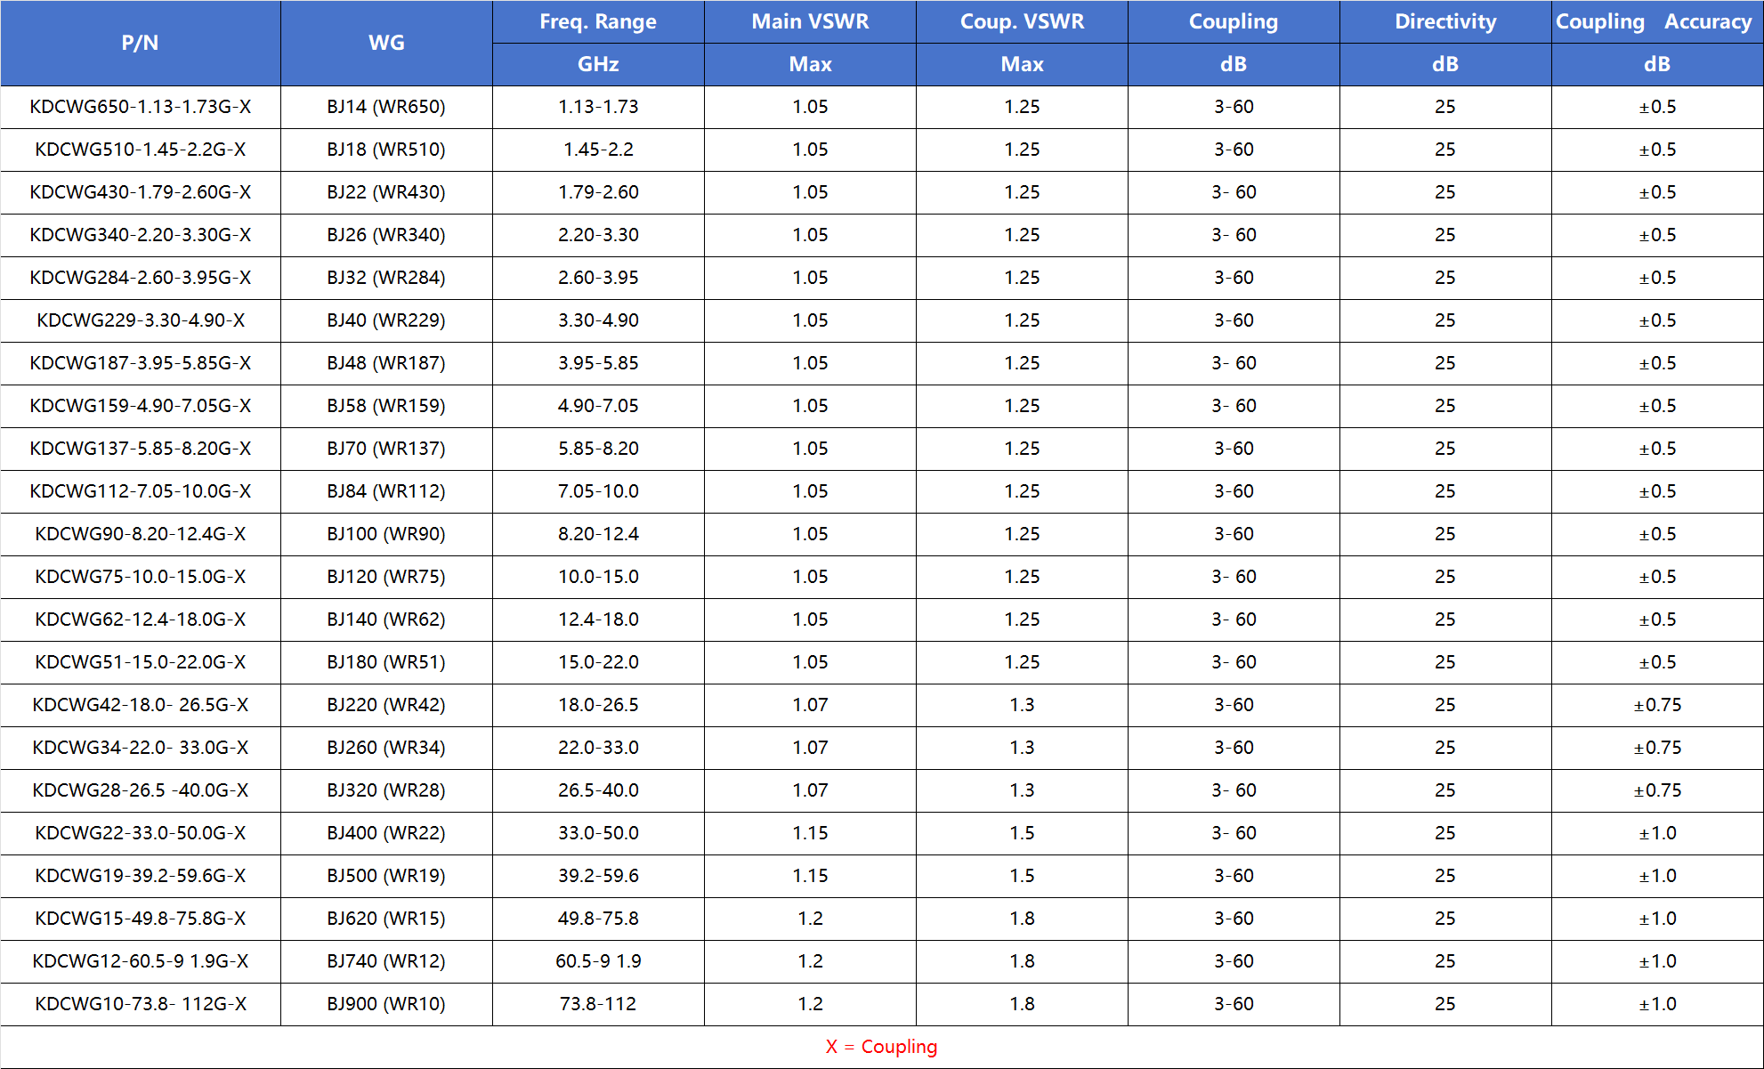Click waveguide cell BJ140 (WR62)

[386, 620]
